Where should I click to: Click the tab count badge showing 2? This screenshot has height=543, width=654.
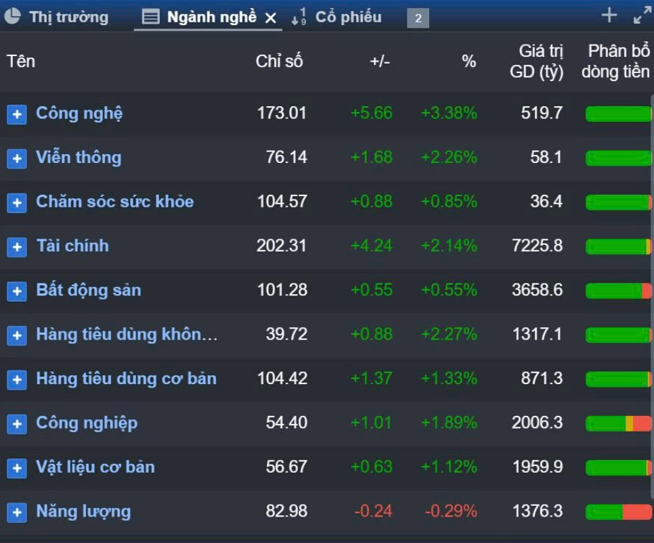418,18
